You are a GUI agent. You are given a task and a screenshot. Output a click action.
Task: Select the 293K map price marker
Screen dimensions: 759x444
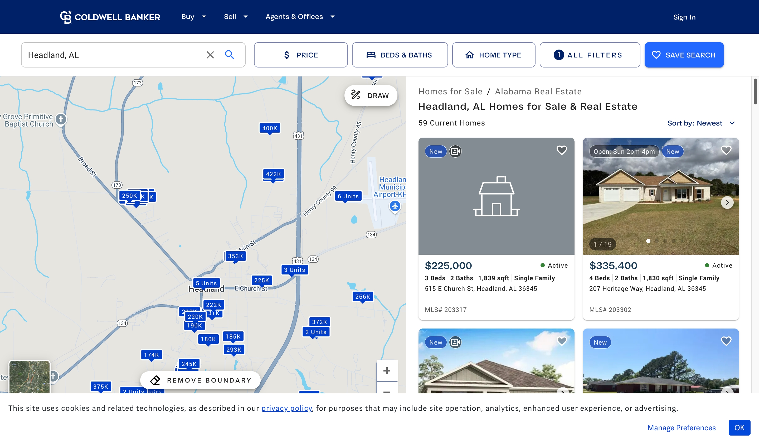click(234, 350)
